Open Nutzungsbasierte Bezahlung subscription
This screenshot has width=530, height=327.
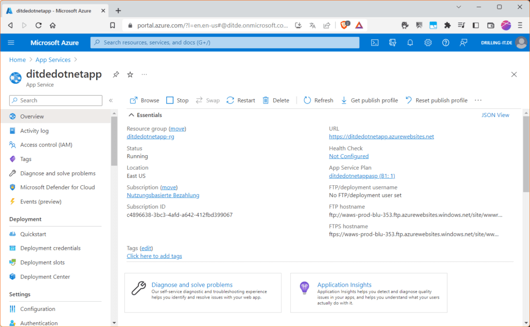(163, 195)
